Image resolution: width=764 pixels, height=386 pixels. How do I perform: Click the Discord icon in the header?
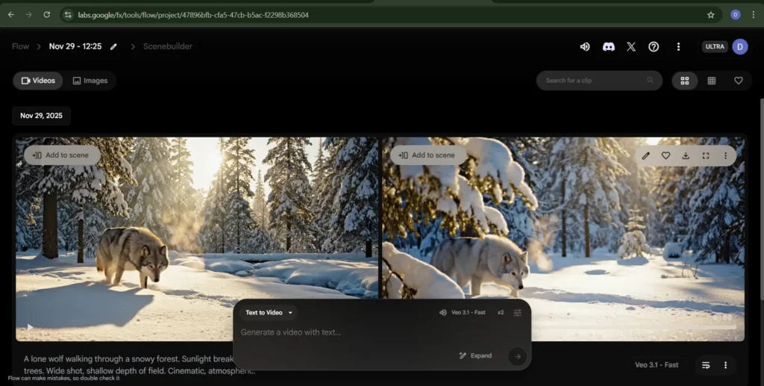tap(608, 46)
